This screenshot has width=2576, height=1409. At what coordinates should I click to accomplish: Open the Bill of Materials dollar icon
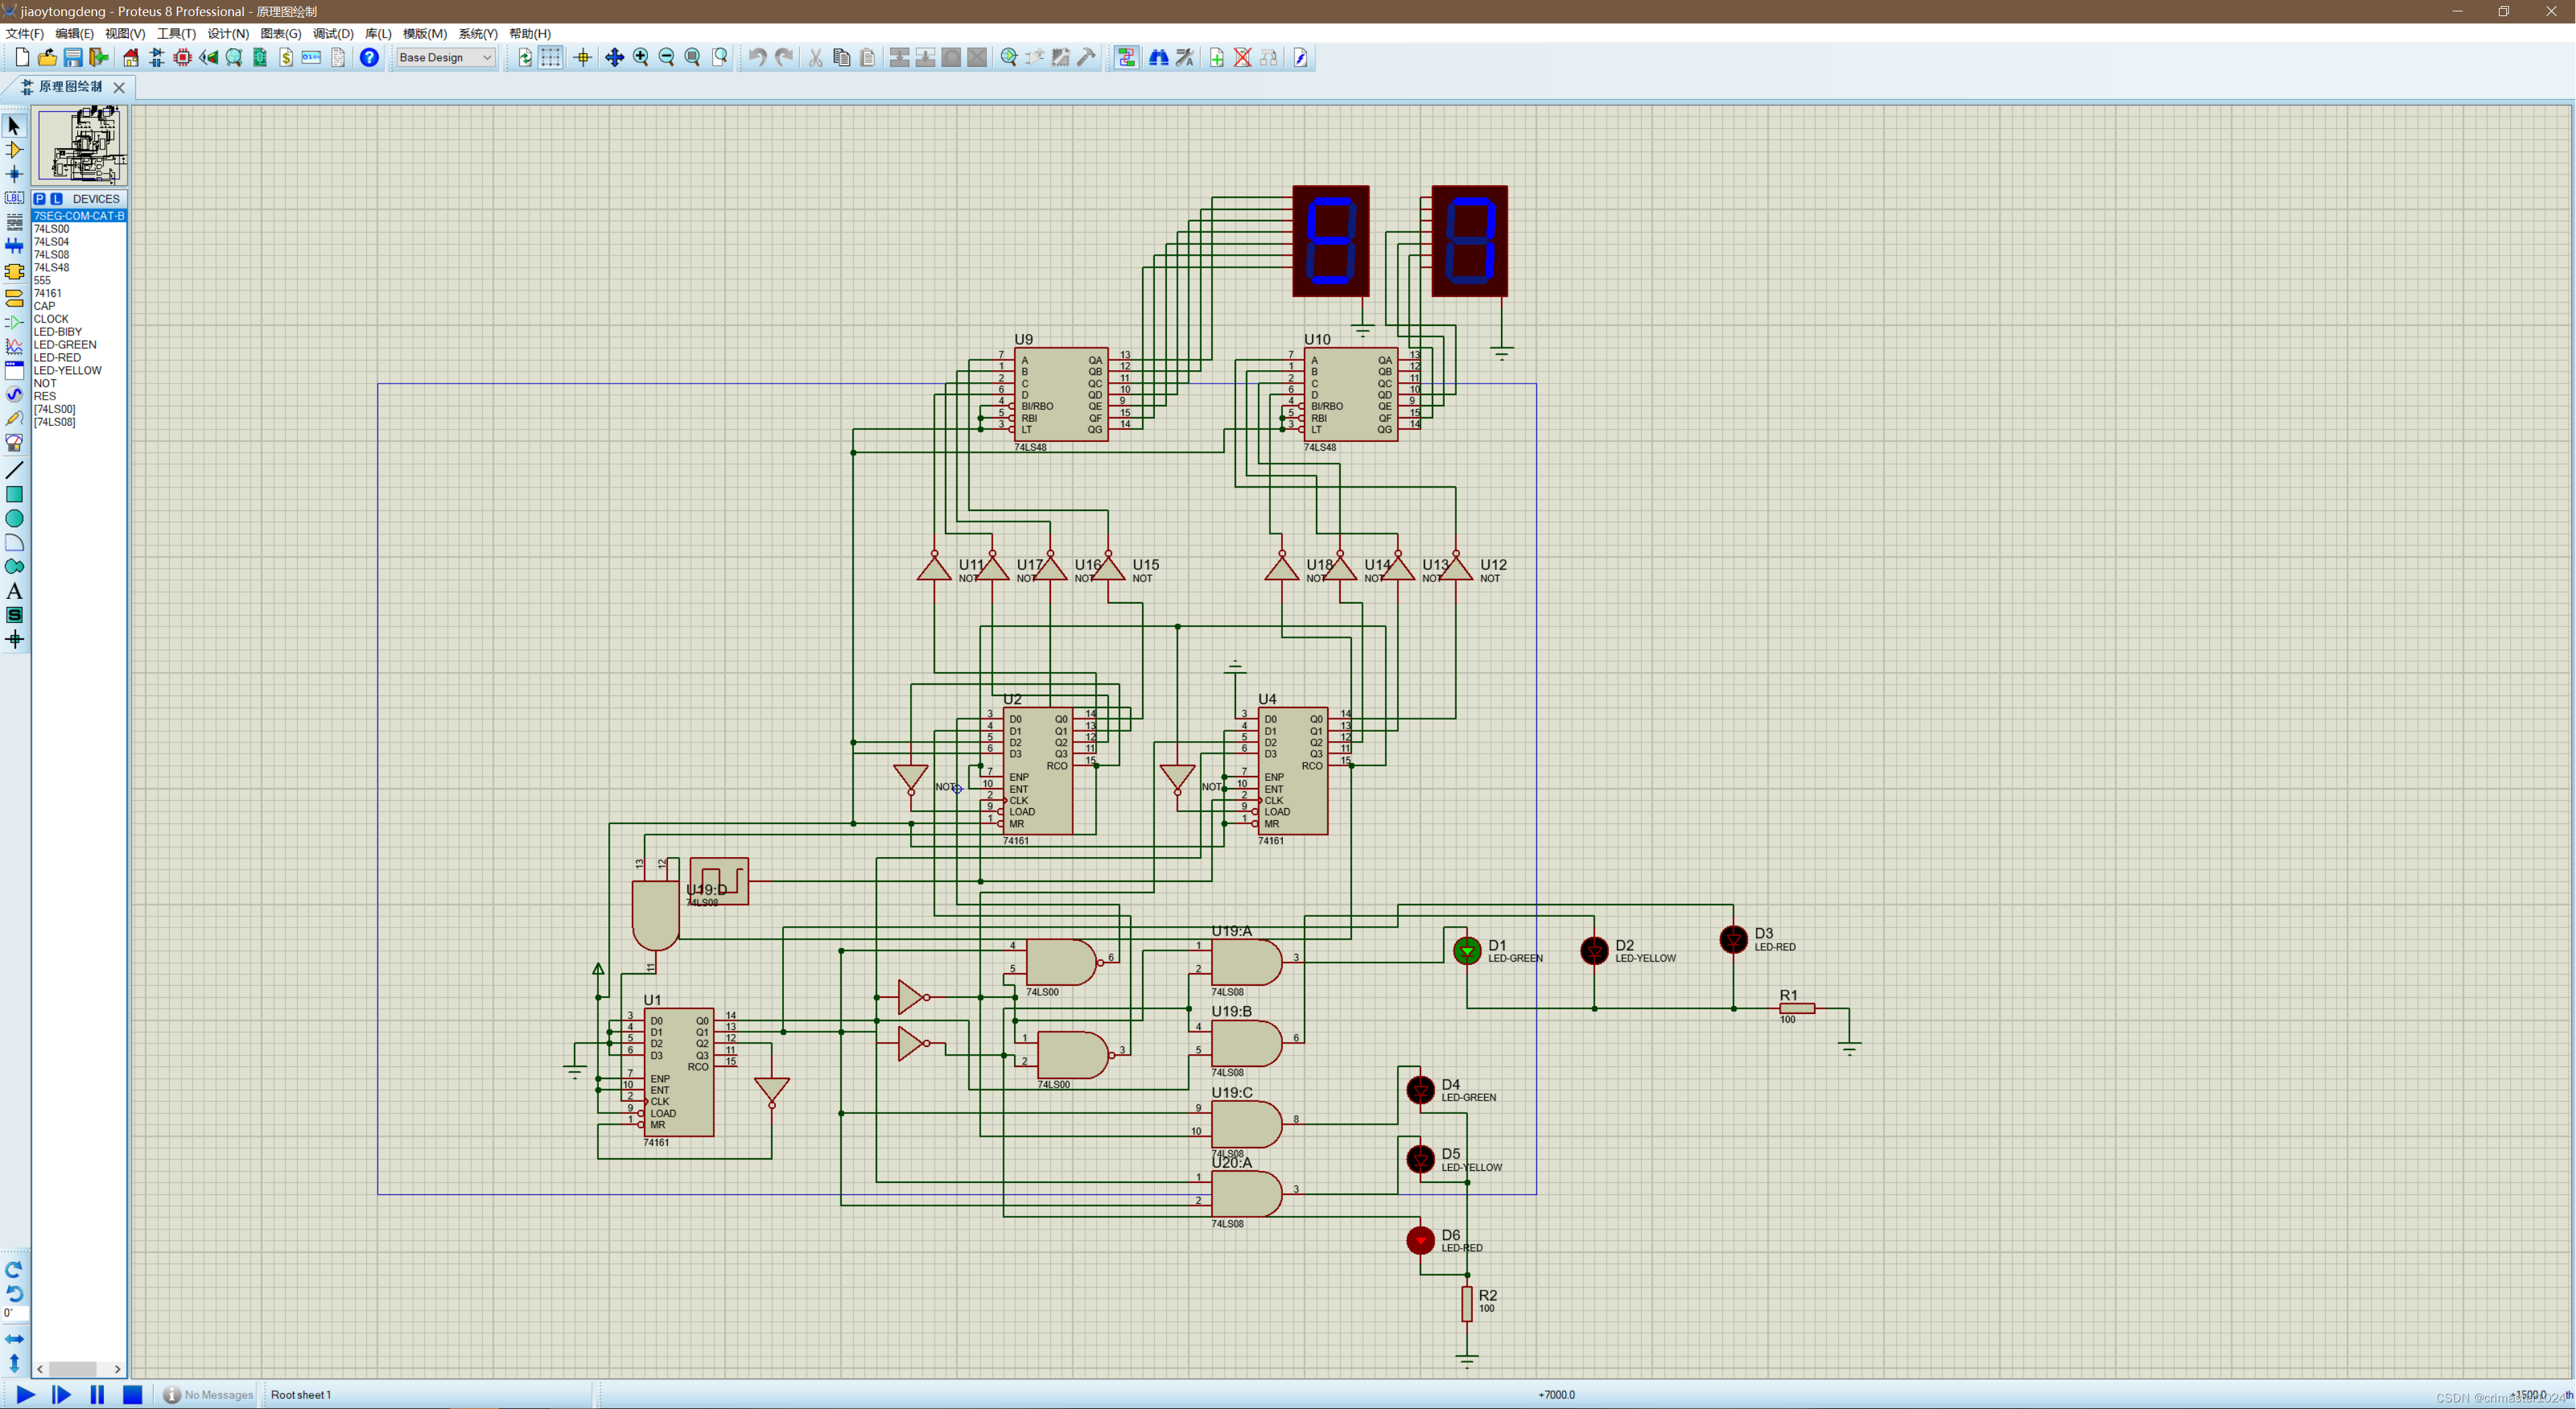(x=286, y=58)
